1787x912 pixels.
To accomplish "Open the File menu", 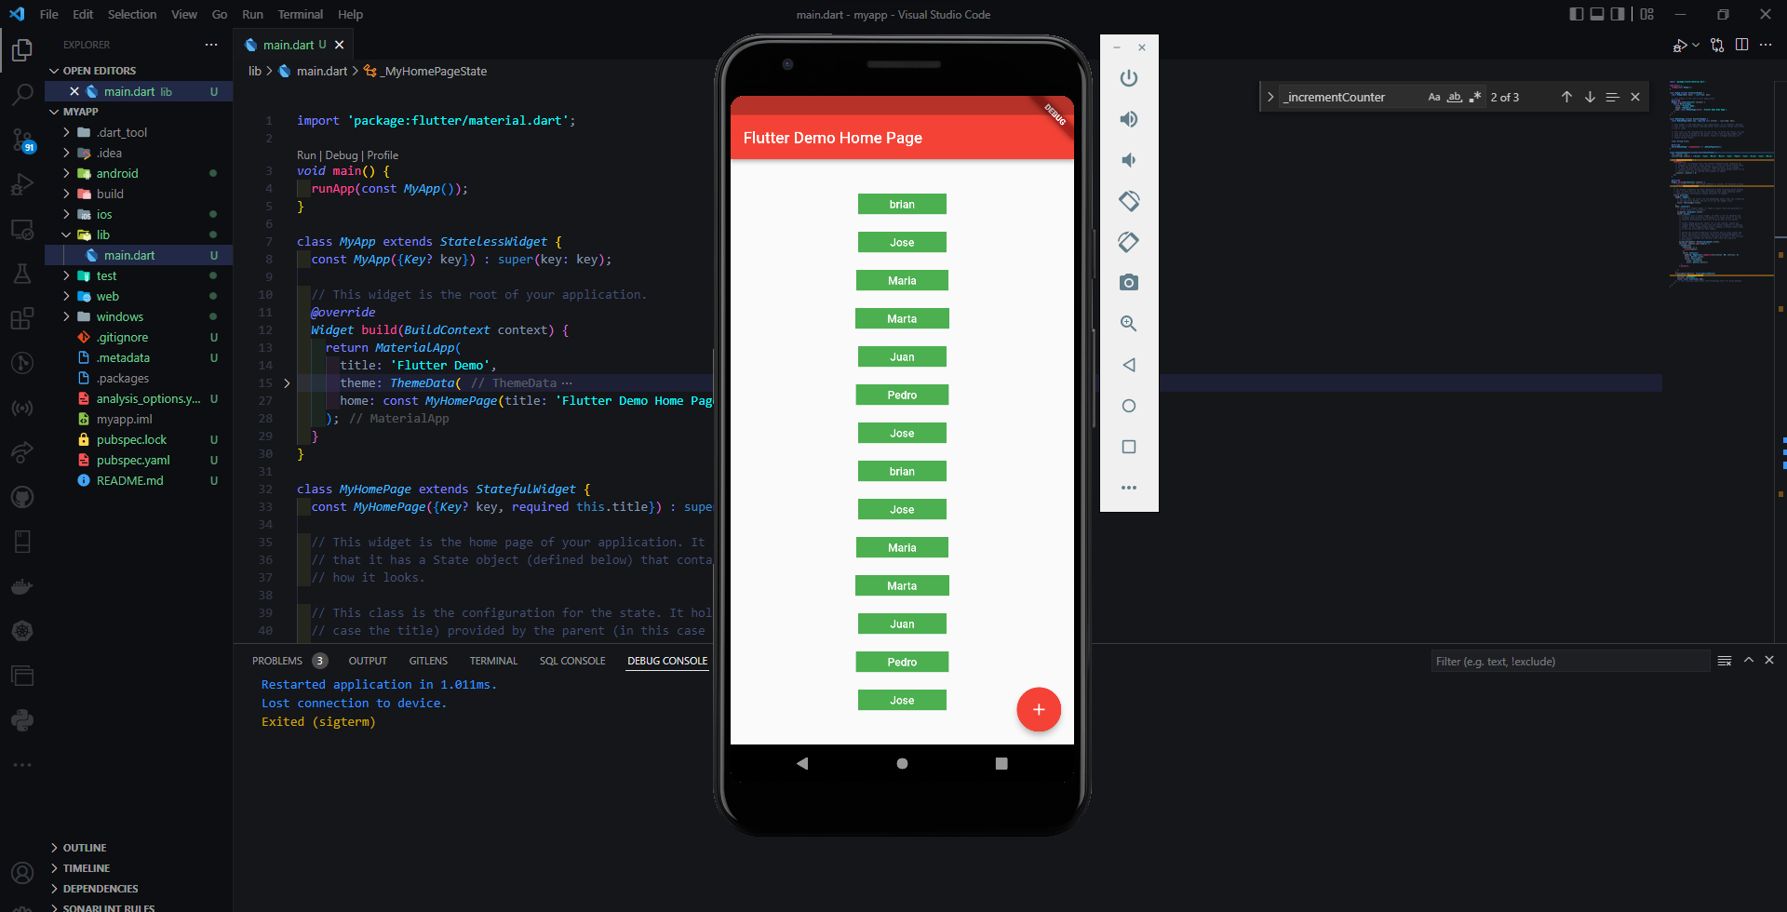I will (x=49, y=14).
